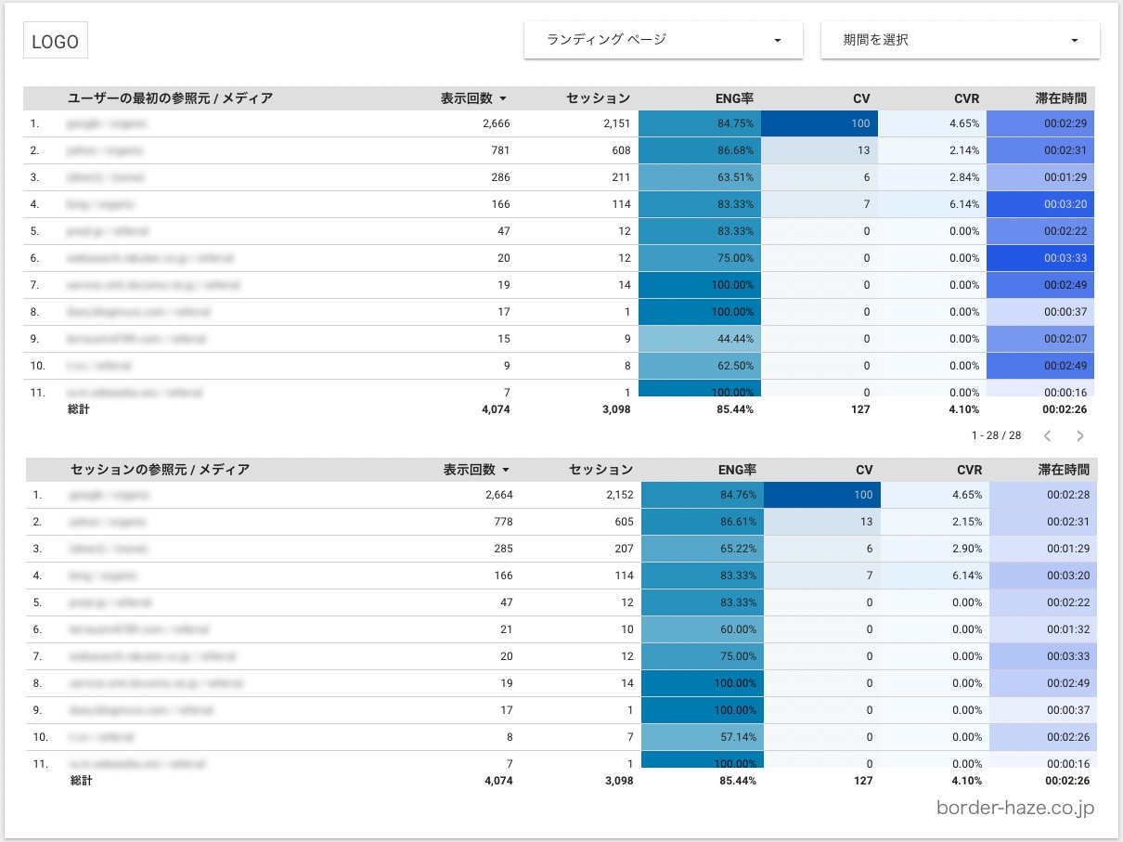1123x842 pixels.
Task: Select the 2,666 impressions cell
Action: 496,123
